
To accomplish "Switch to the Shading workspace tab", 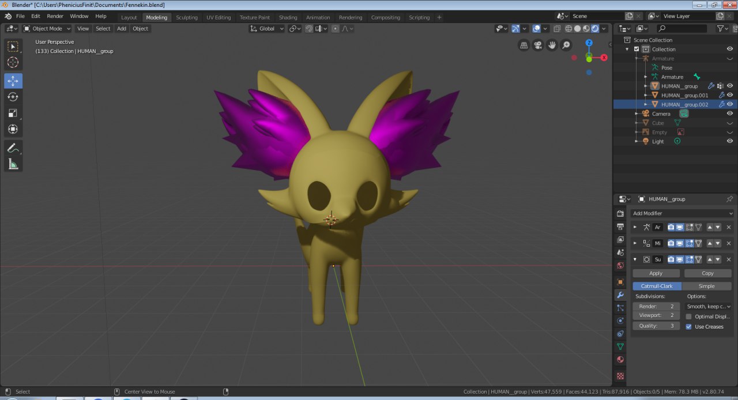I will (288, 17).
